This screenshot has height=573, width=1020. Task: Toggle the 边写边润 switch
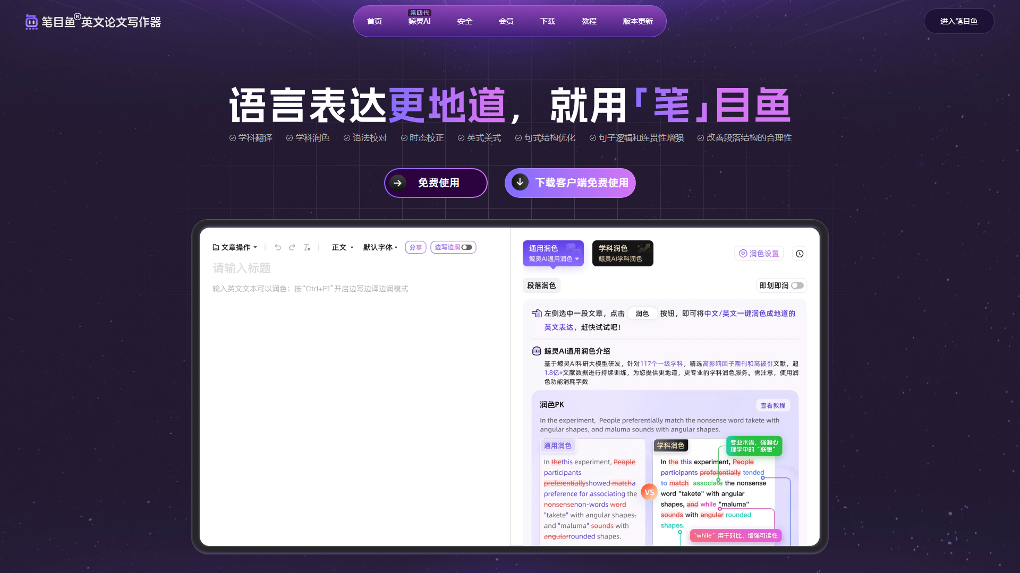click(466, 247)
